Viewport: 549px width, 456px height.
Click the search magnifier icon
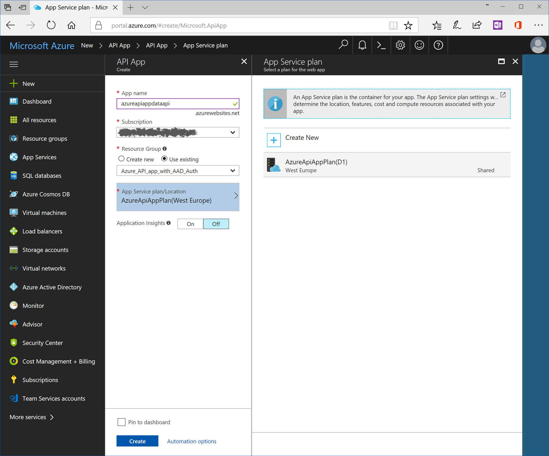343,45
